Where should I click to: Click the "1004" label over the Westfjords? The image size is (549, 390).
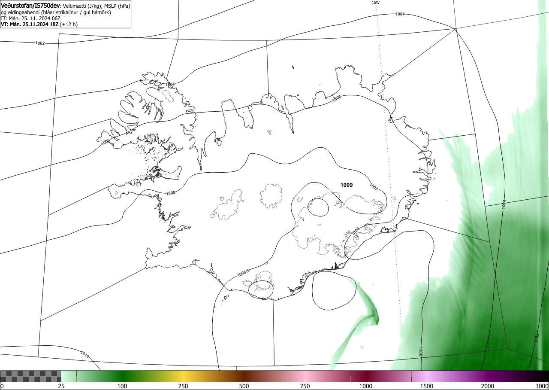click(x=170, y=84)
